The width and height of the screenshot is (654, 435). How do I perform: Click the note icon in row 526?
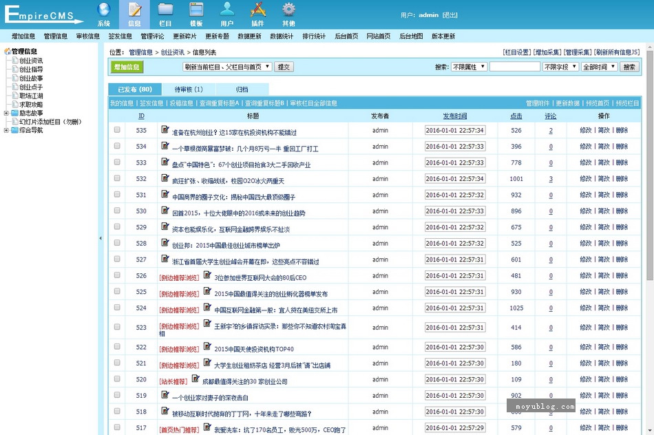tap(207, 275)
